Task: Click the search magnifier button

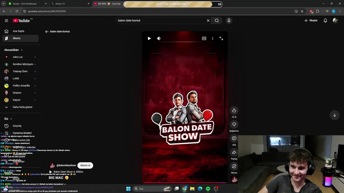Action: (217, 21)
